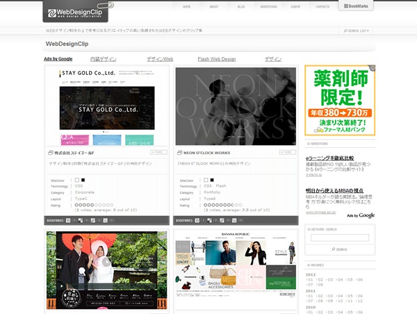
Task: Click the '1 votes, average: 5 out of 10' text
Action: (106, 210)
